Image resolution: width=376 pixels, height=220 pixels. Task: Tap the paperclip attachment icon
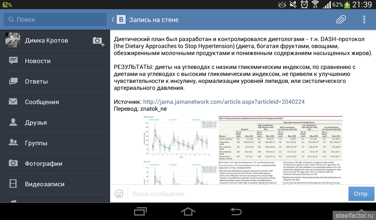tap(341, 19)
